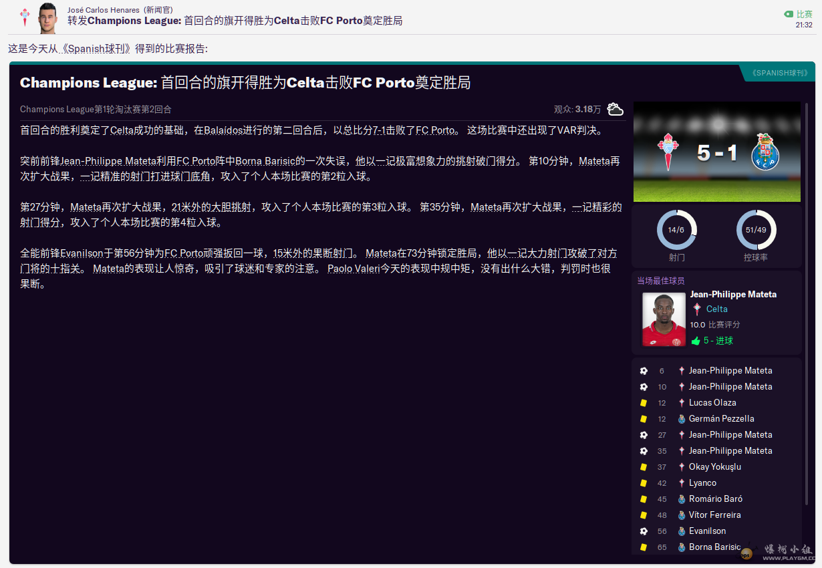Open the Borna Barisic link in the article's second paragraph
This screenshot has height=568, width=822.
(x=265, y=161)
